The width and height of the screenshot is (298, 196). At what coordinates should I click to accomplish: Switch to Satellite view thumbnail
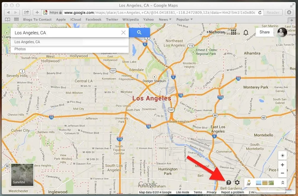tap(22, 175)
